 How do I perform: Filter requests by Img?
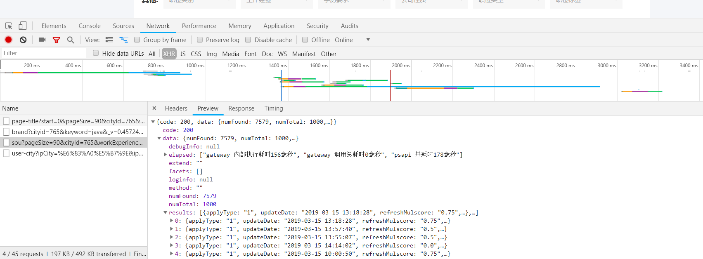[x=212, y=54]
